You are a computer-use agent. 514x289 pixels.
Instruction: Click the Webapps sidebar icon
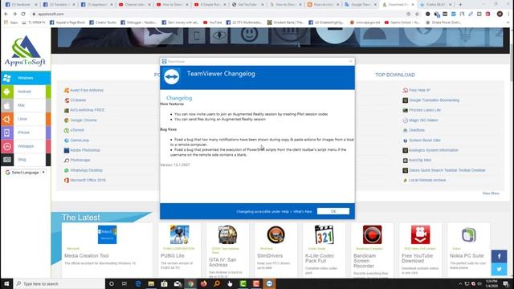click(x=7, y=146)
